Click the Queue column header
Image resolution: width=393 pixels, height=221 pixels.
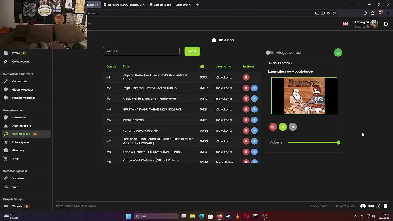(111, 66)
